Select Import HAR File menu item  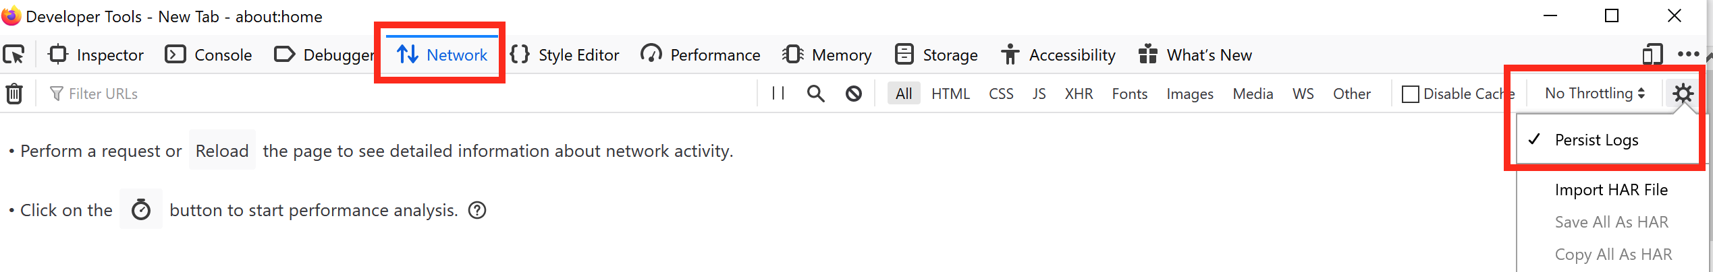[1611, 190]
